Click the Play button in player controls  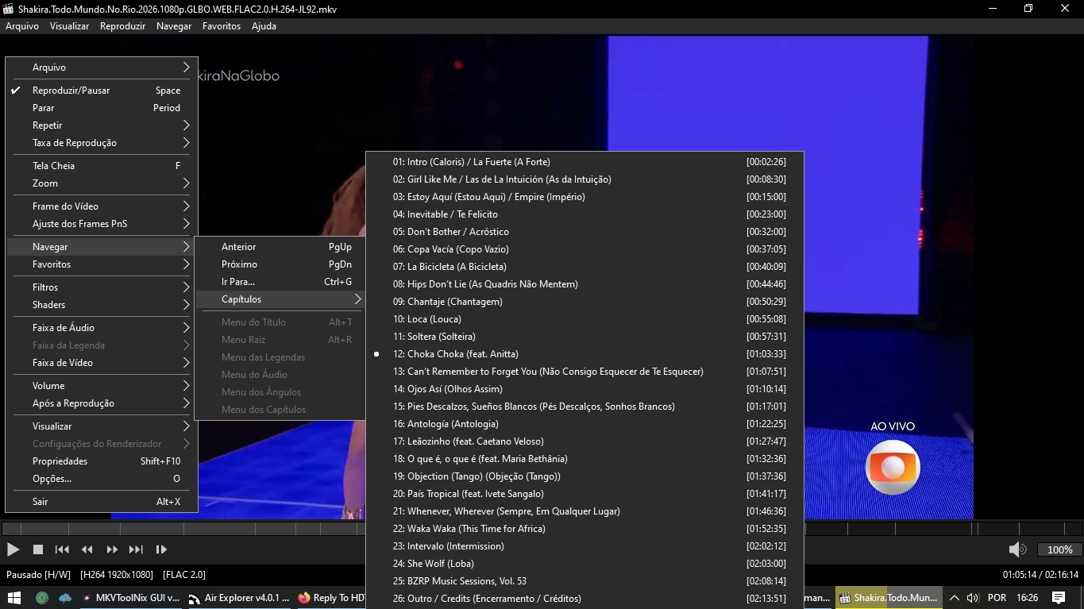(13, 549)
